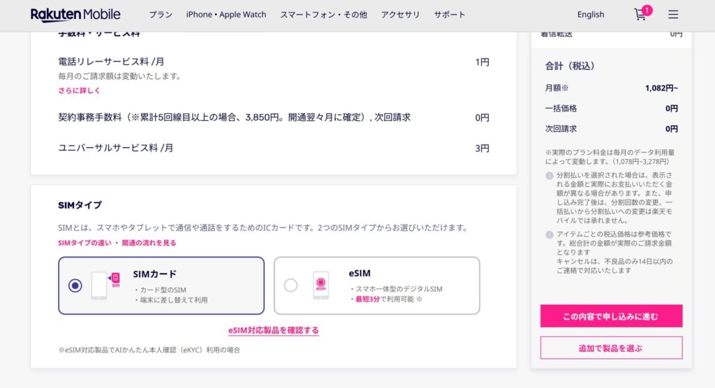The height and width of the screenshot is (388, 715).
Task: Expand さらに詳しく under 電話リレーサービス料
Action: [x=79, y=91]
